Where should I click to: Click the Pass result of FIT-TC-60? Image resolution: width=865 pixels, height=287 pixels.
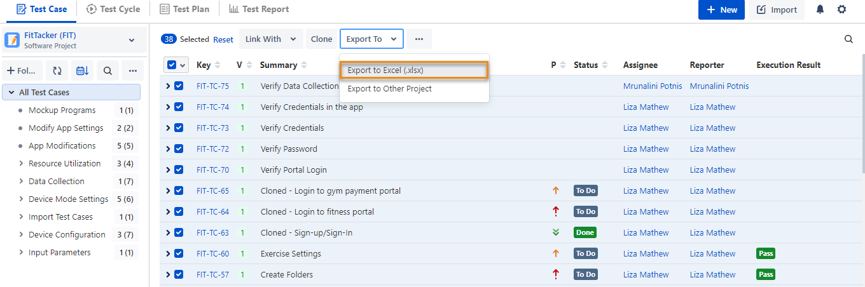pos(766,253)
